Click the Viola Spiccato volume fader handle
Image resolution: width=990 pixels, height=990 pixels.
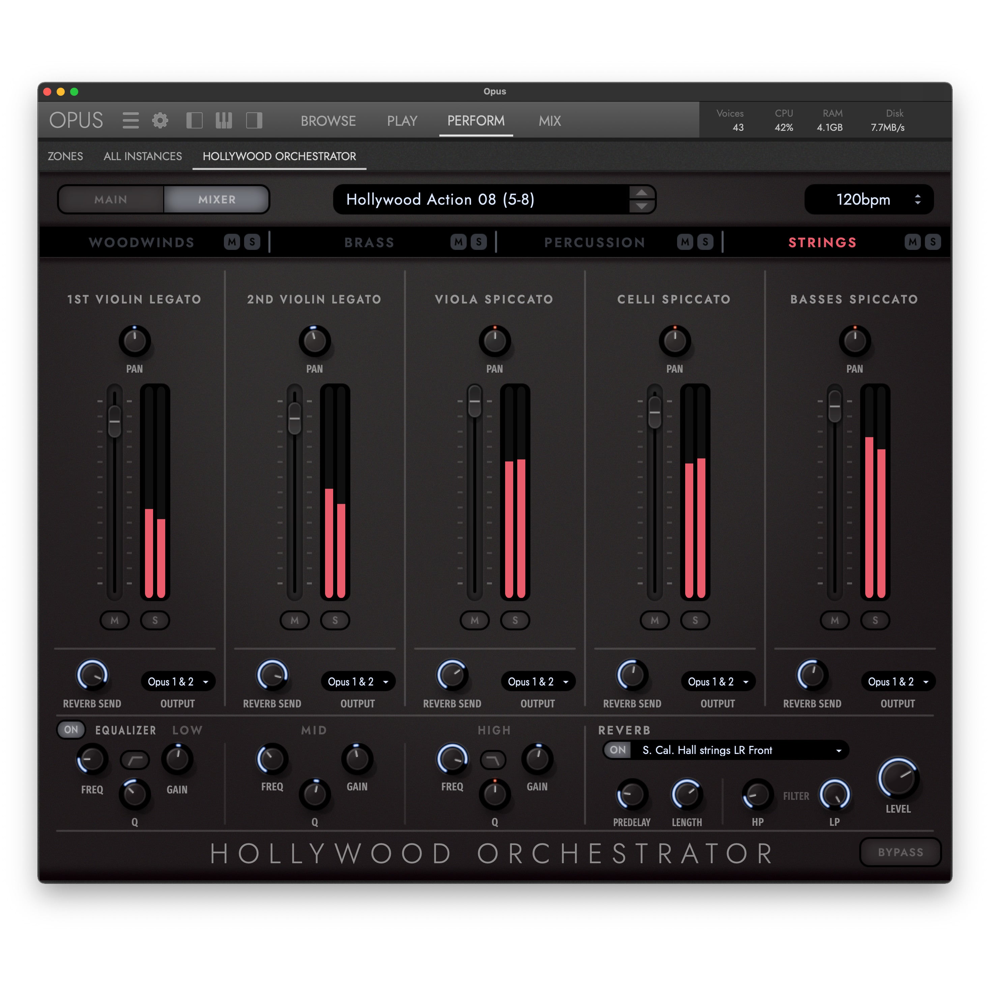(475, 401)
